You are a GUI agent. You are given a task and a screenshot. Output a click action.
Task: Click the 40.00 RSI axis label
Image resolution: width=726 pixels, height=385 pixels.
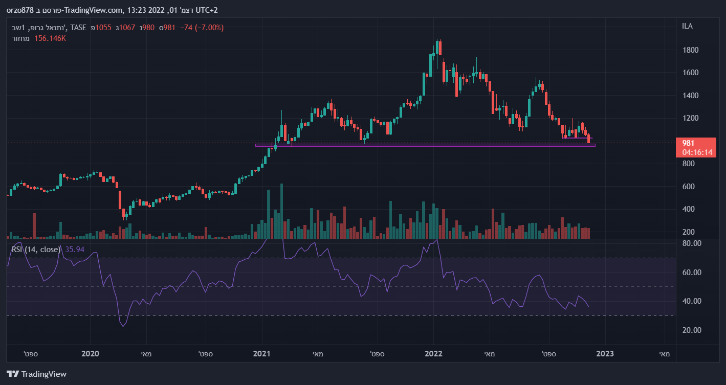692,301
